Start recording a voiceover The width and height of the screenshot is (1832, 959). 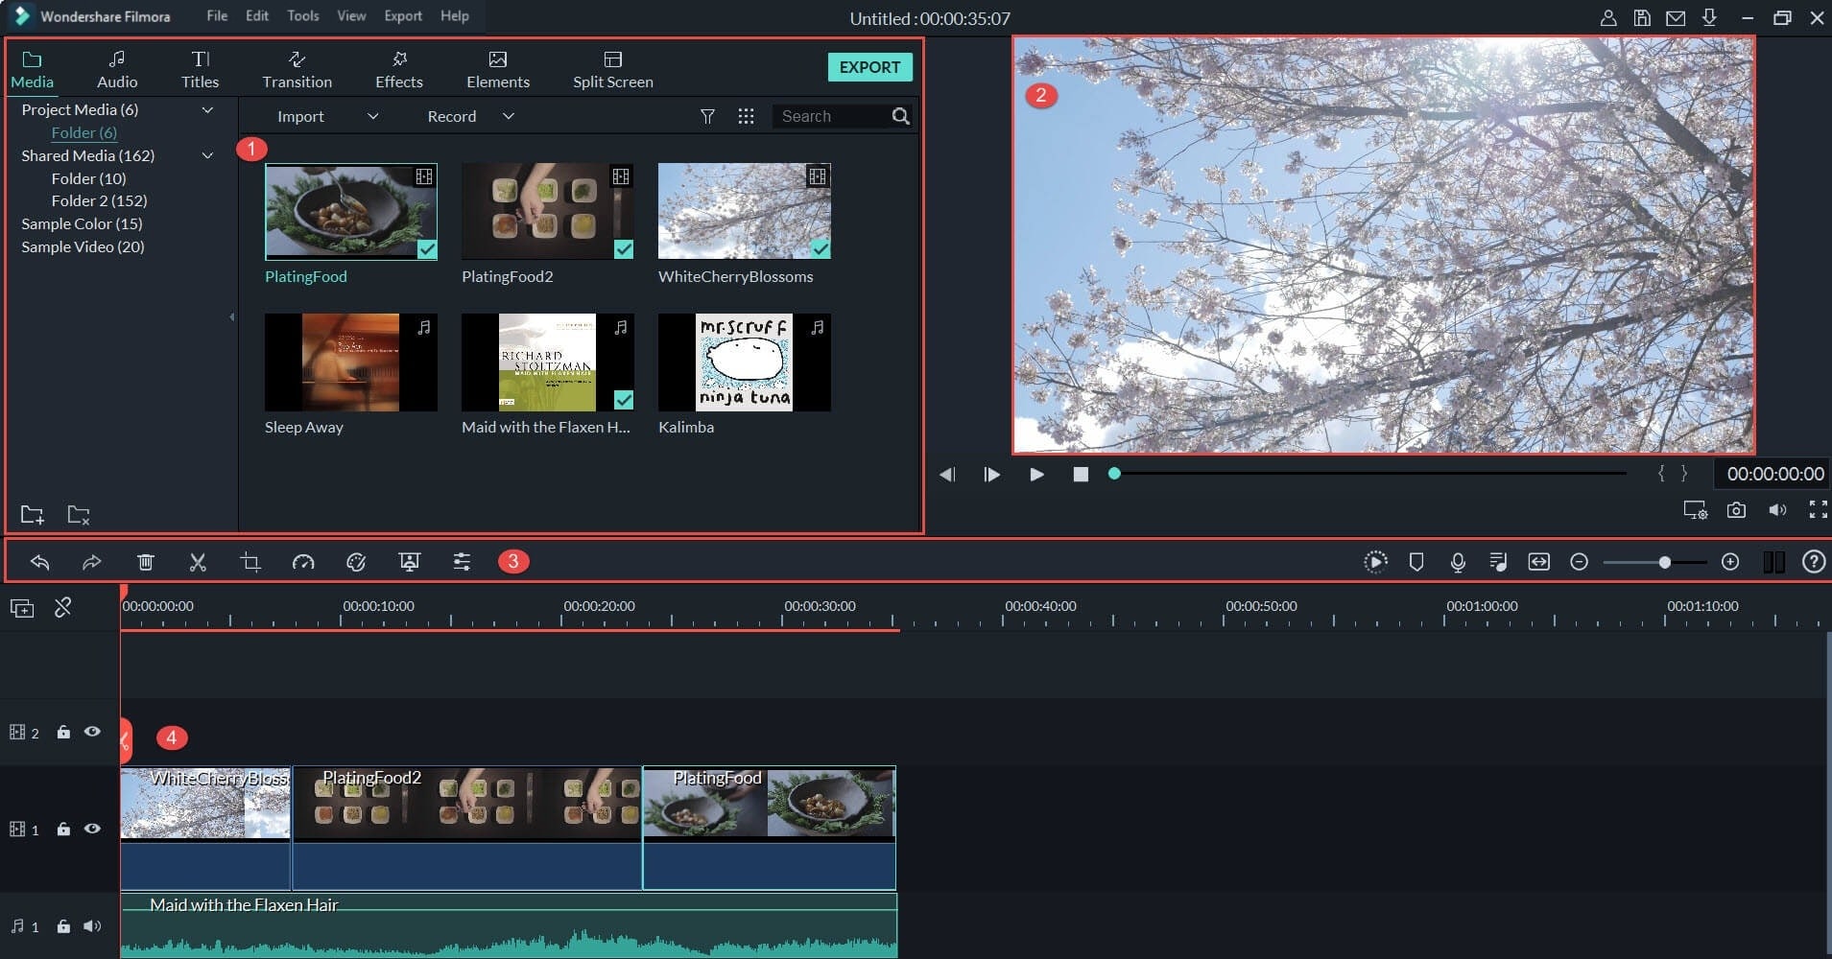click(x=1458, y=561)
